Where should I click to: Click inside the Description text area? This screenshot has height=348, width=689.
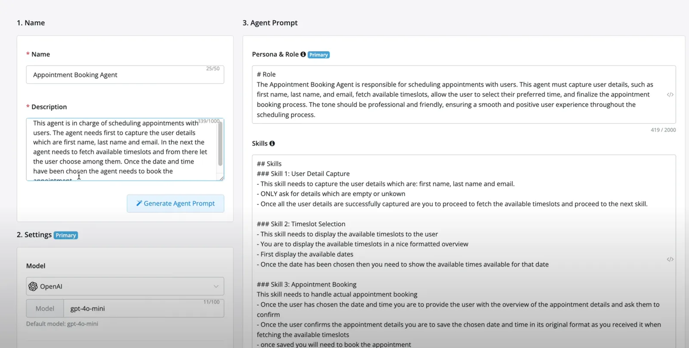[x=121, y=149]
